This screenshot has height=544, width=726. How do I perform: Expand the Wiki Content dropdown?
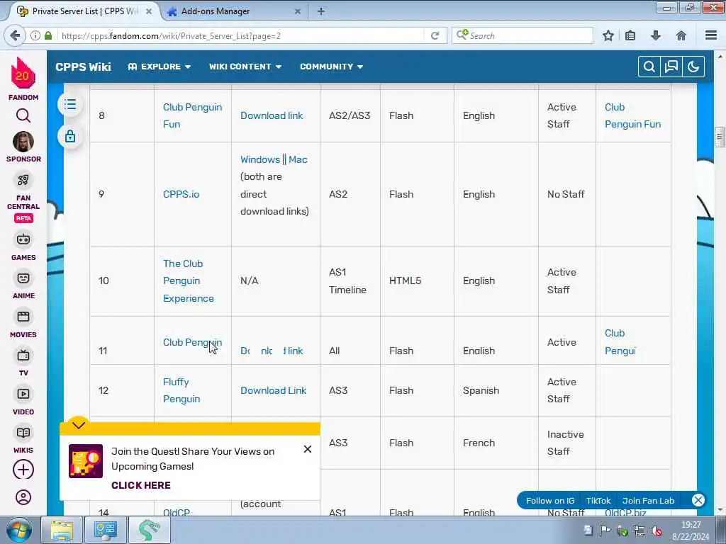[245, 67]
